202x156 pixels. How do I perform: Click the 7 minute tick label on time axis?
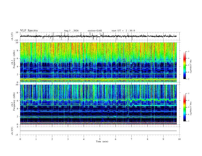(132, 139)
